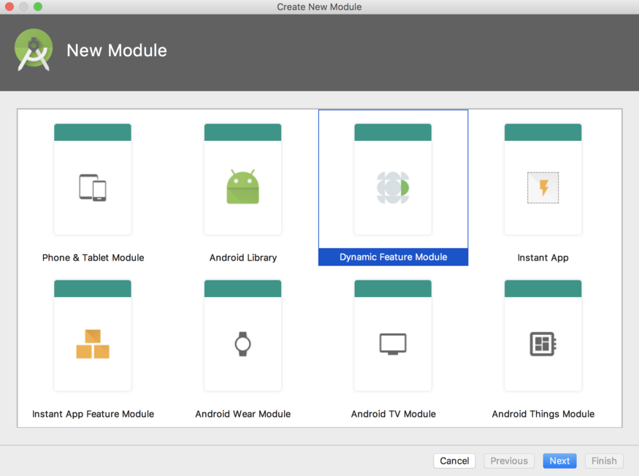
Task: Click the Android Studio logo in header
Action: click(x=33, y=50)
